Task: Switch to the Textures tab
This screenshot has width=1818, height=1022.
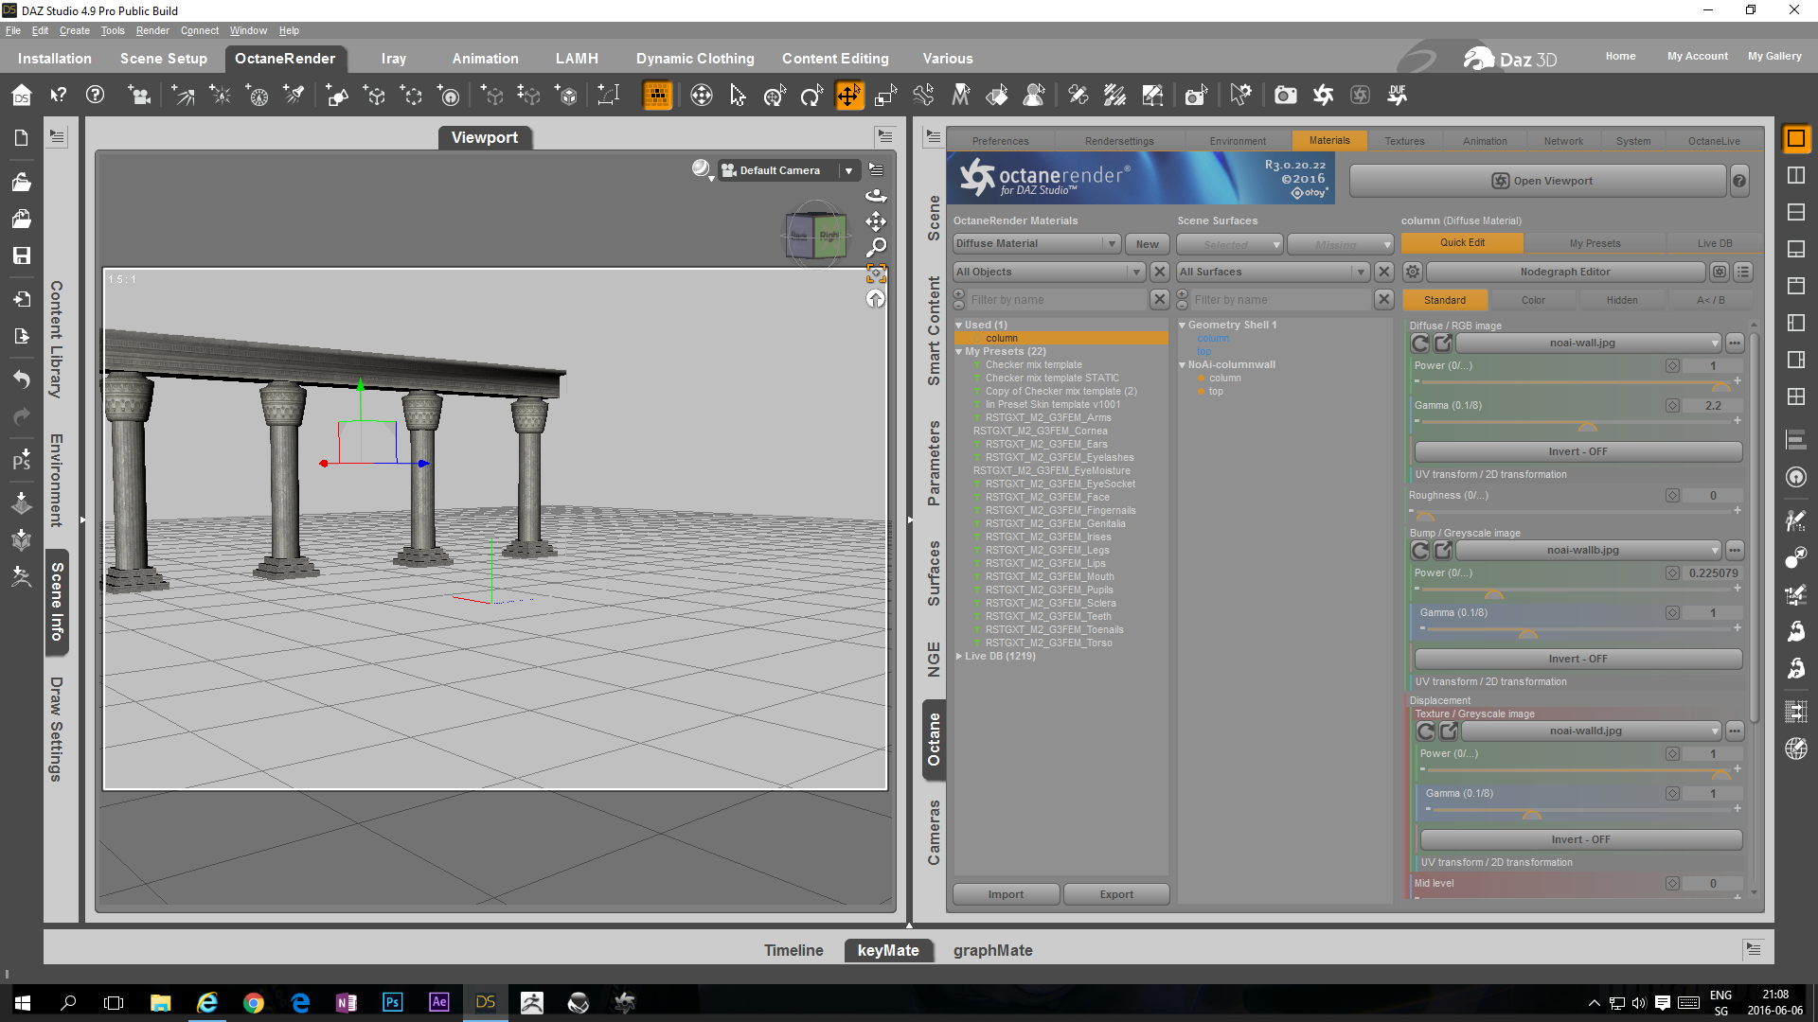Action: 1404,141
